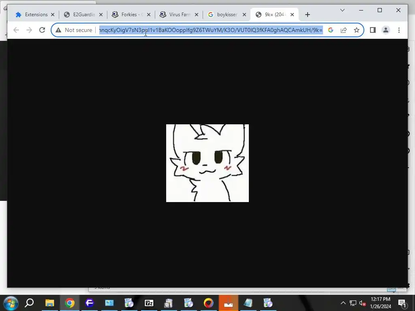Viewport: 415px width, 311px height.
Task: Click the highlighted URL in the address bar
Action: 211,30
